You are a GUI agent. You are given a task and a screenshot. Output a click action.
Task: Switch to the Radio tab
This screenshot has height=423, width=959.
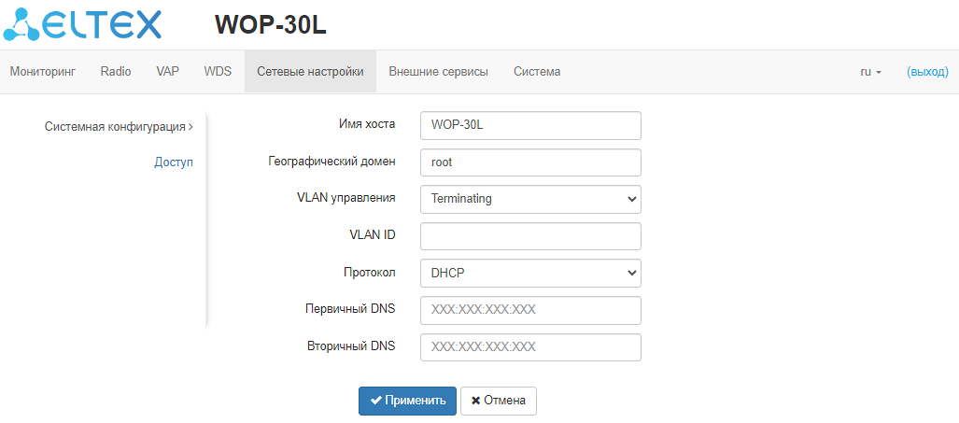(x=116, y=71)
